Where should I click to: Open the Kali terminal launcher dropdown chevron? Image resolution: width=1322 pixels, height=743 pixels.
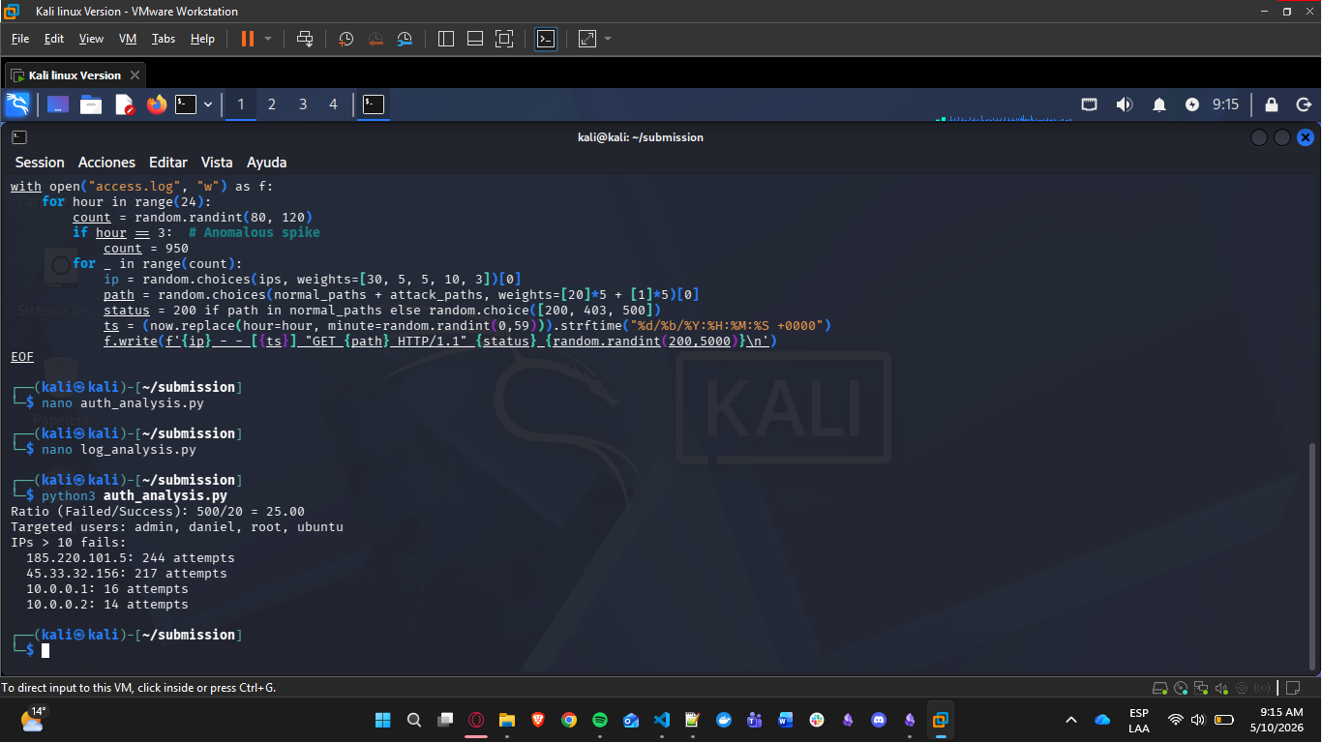pyautogui.click(x=208, y=104)
